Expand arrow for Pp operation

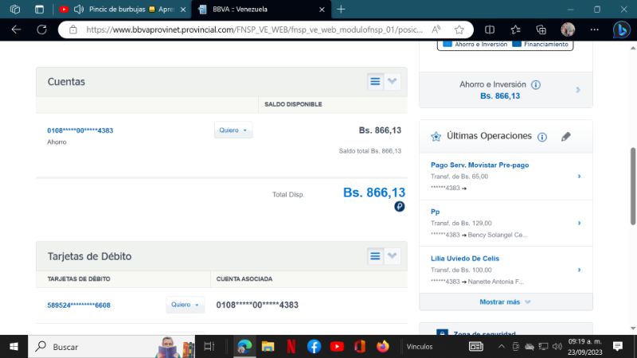[580, 224]
